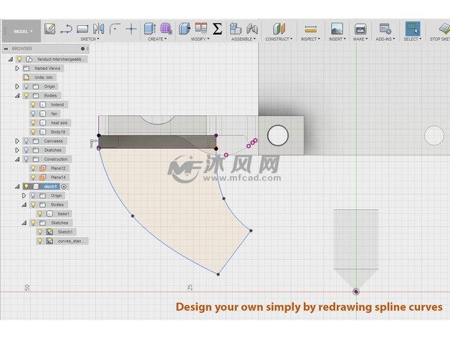450x338 pixels.
Task: Click the Select tool icon
Action: point(412,29)
